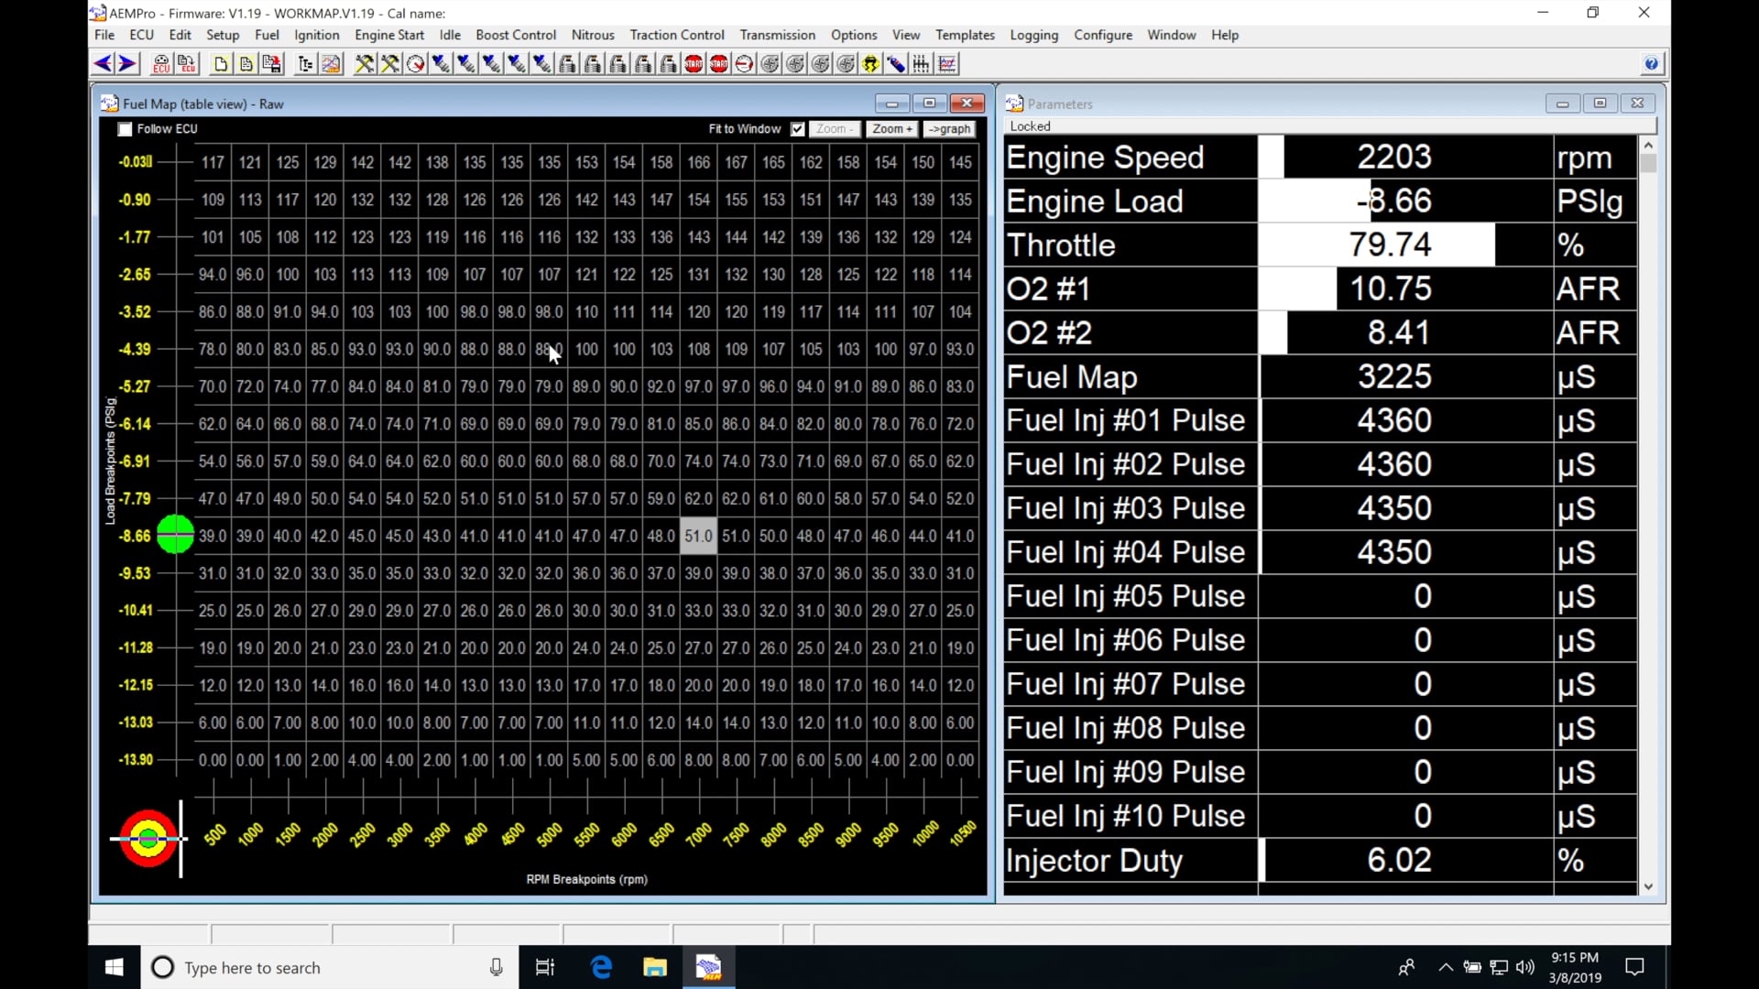Click the gauge dial toolbar icon
This screenshot has width=1759, height=989.
416,64
